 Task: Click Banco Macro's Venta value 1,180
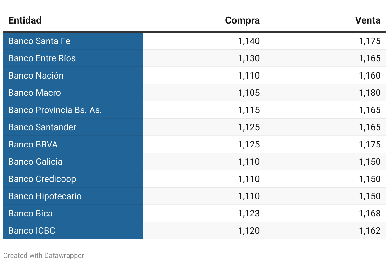370,93
